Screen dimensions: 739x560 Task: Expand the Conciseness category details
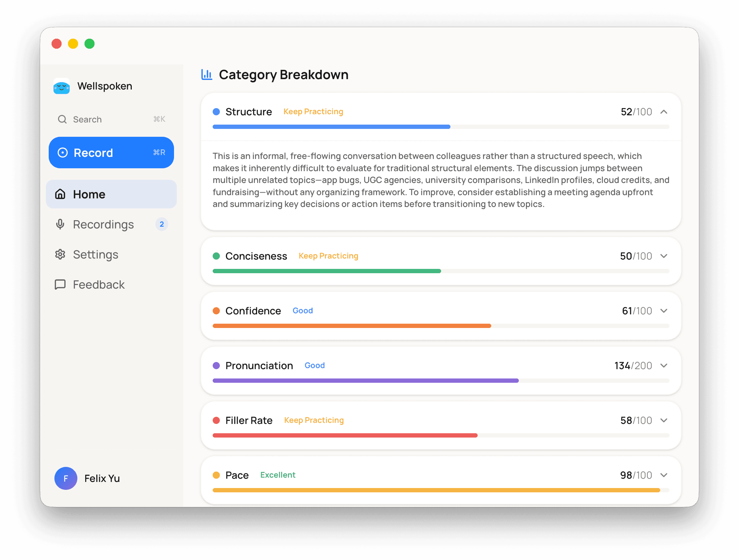coord(664,256)
